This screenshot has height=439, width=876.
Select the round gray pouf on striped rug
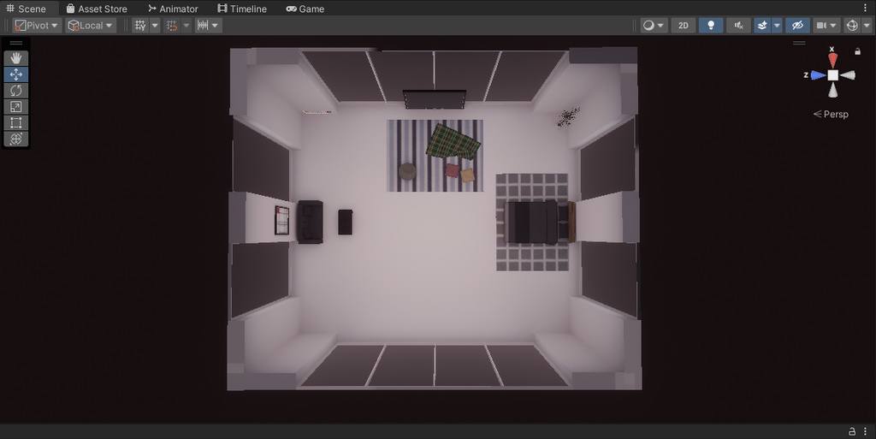407,171
